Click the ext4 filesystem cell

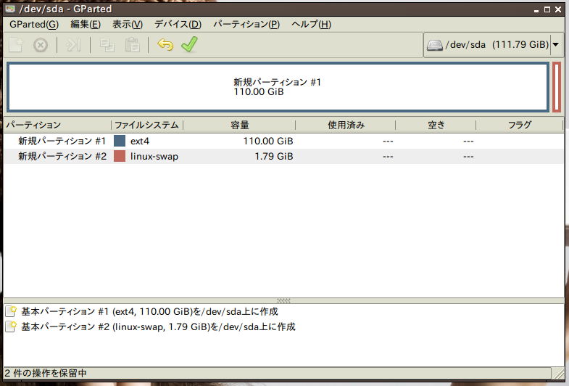[x=140, y=141]
